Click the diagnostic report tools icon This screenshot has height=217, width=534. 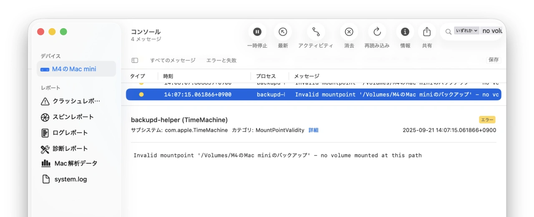tap(45, 149)
